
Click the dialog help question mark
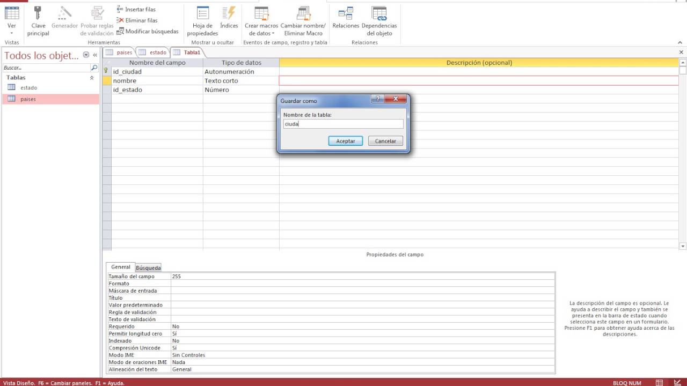(x=378, y=99)
